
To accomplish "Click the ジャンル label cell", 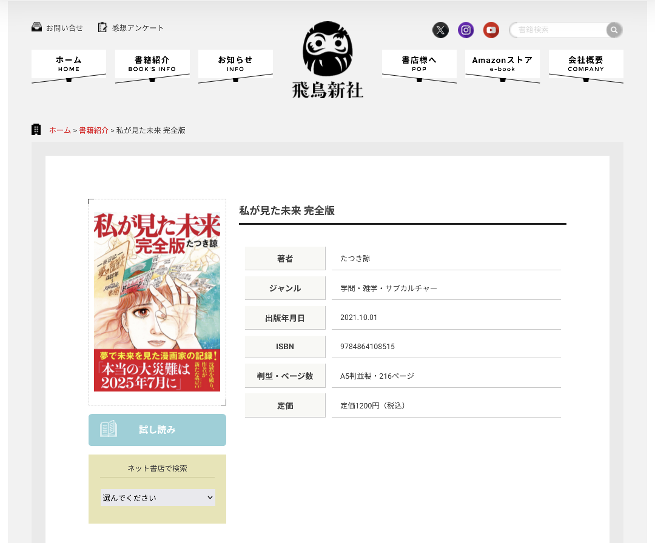I will 285,288.
